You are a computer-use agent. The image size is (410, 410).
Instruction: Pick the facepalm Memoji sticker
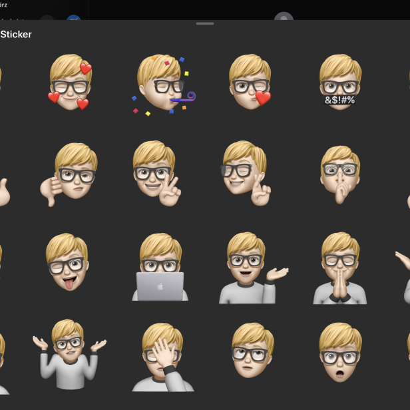click(x=162, y=357)
